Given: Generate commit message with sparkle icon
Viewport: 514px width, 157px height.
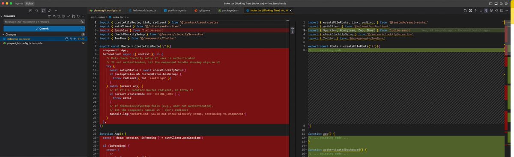Looking at the screenshot, I should point(82,21).
